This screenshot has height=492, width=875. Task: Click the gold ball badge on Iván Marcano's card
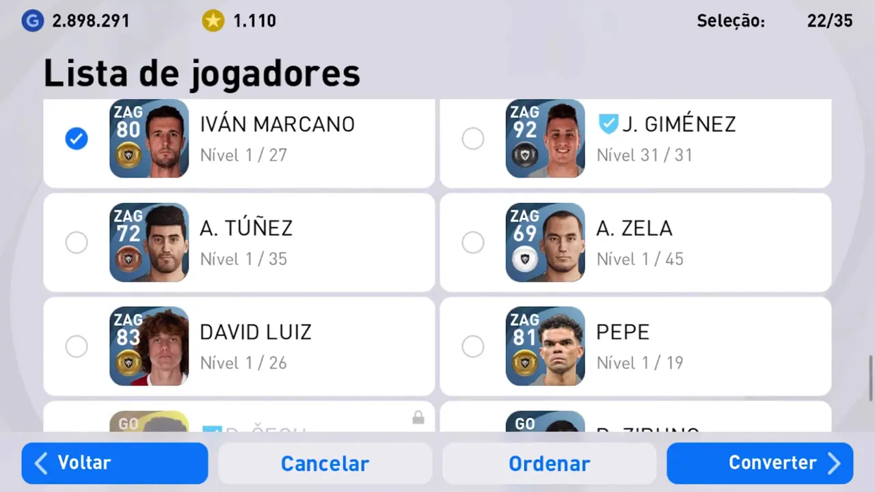click(128, 155)
